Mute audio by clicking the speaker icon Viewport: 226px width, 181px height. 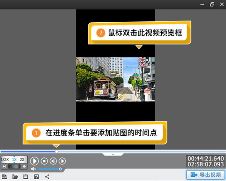point(33,169)
